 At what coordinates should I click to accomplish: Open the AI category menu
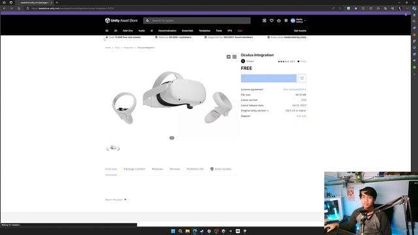152,31
